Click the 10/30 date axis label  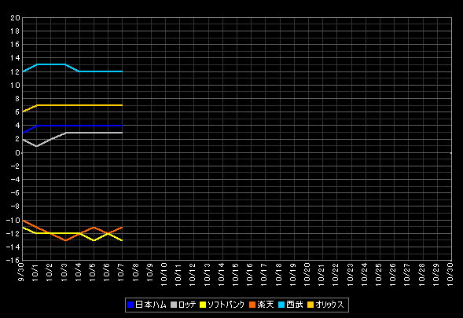pos(451,274)
